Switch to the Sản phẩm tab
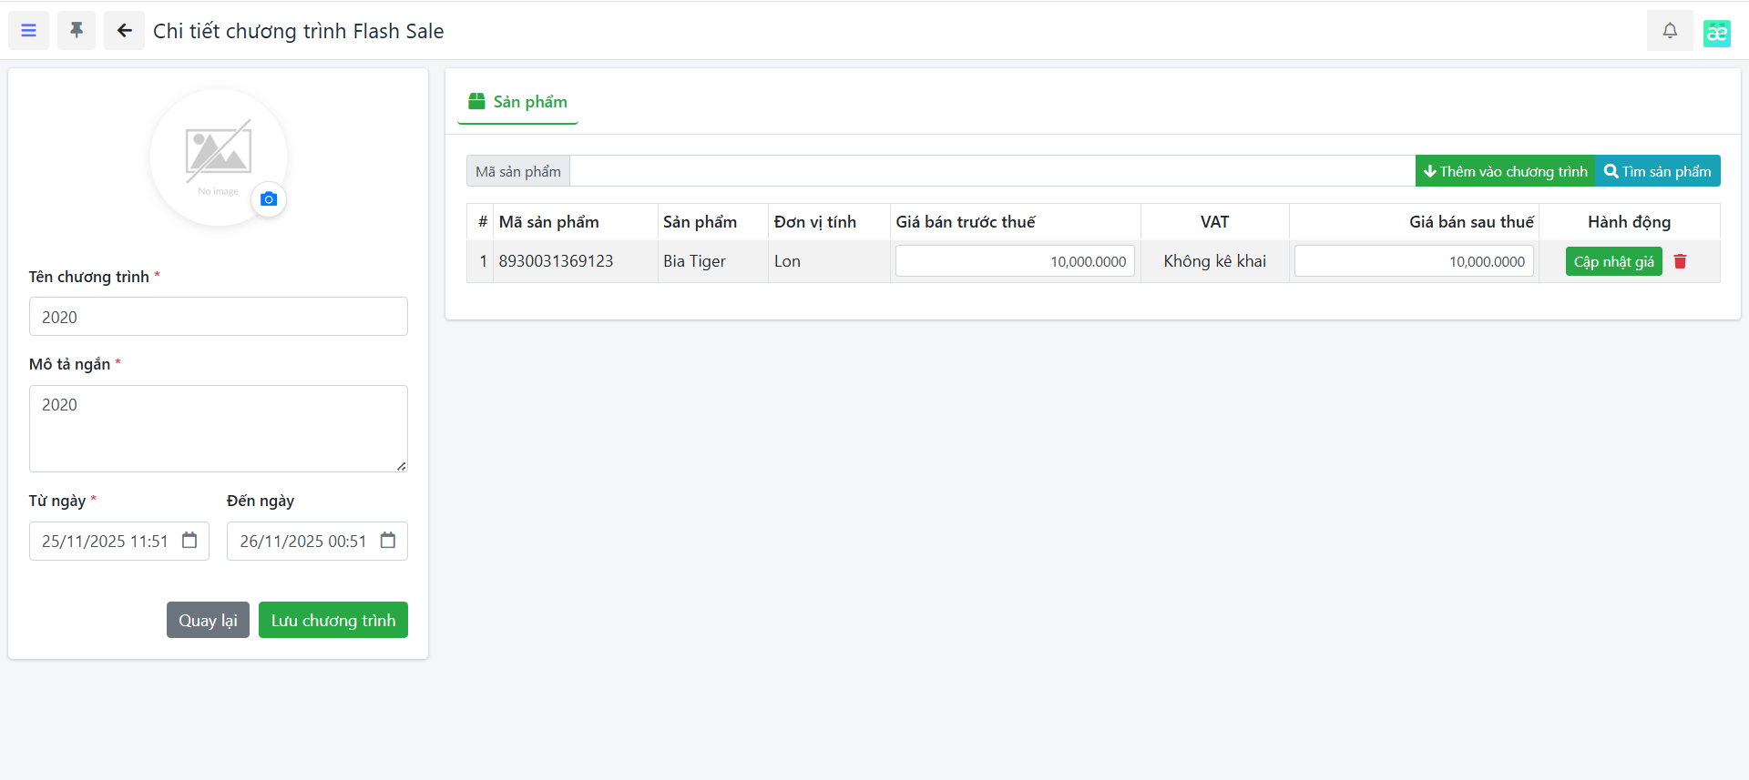The height and width of the screenshot is (780, 1749). pos(517,102)
